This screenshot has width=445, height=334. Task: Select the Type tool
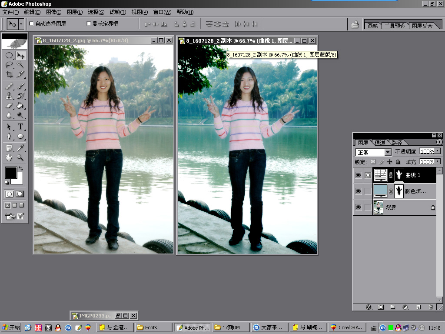pyautogui.click(x=20, y=127)
